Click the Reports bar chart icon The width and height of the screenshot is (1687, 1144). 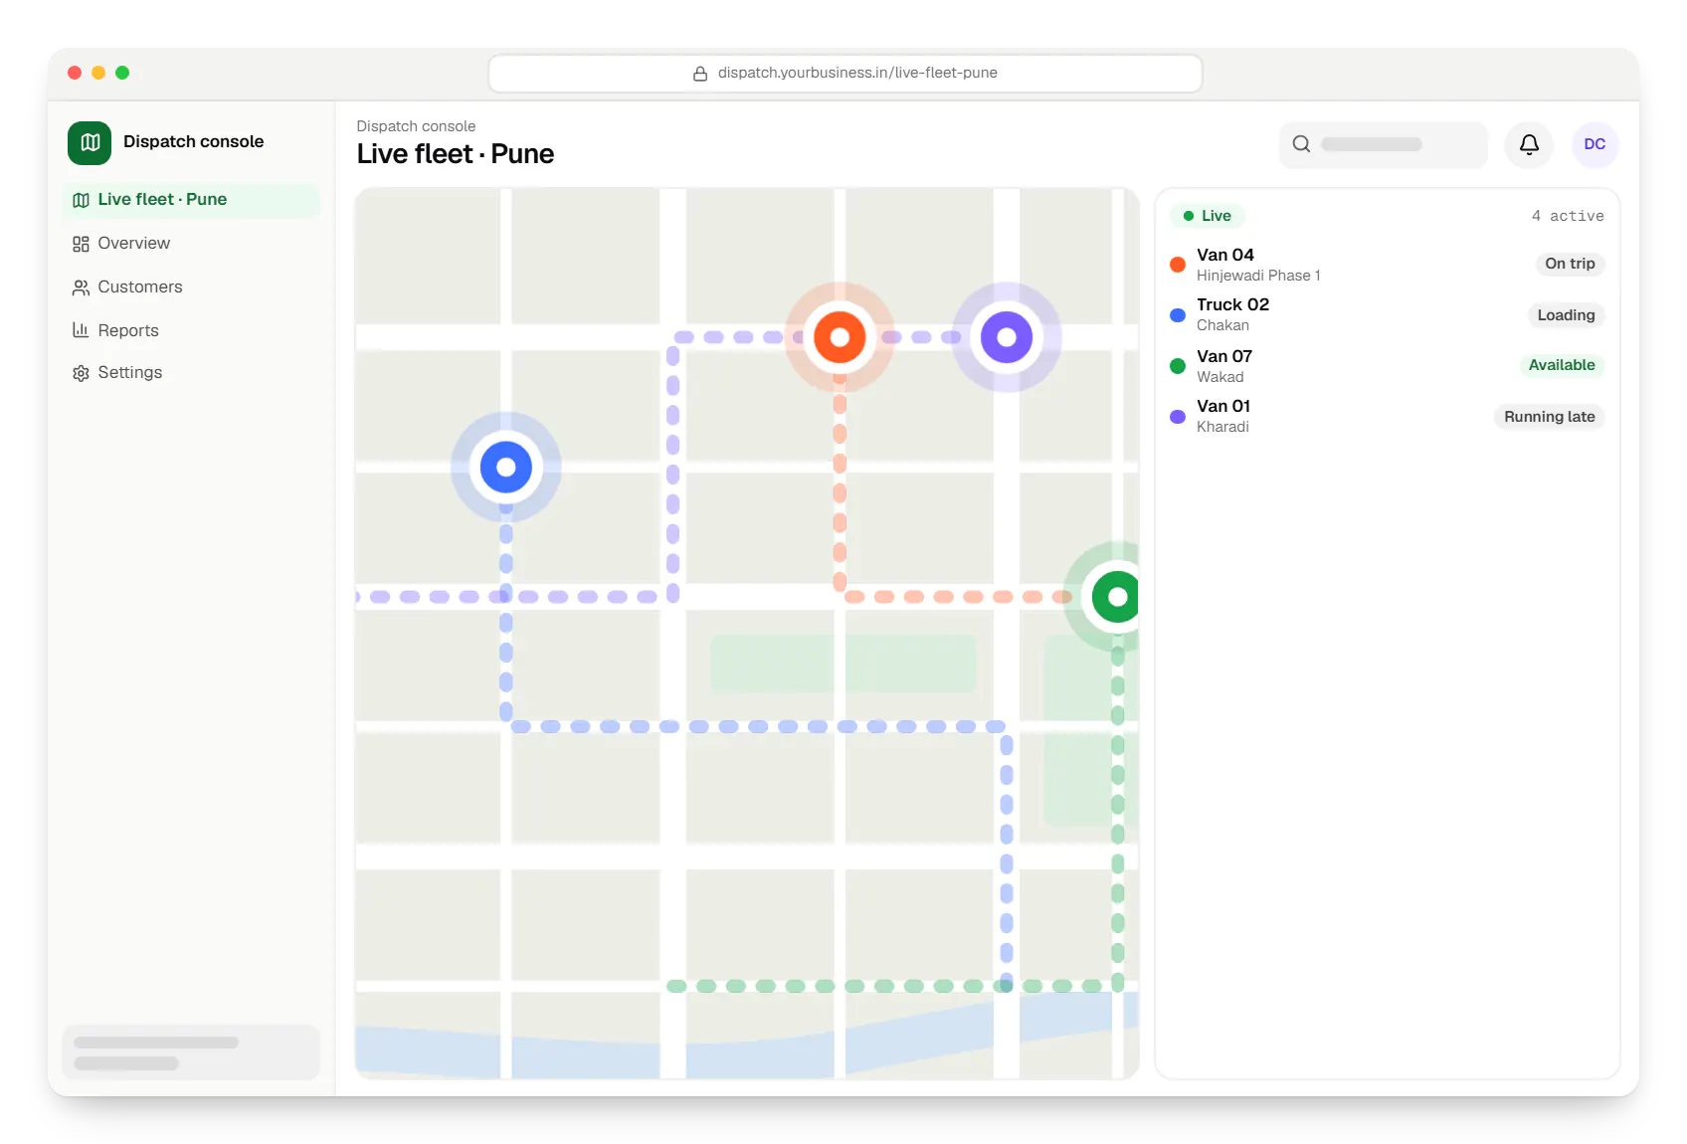81,330
